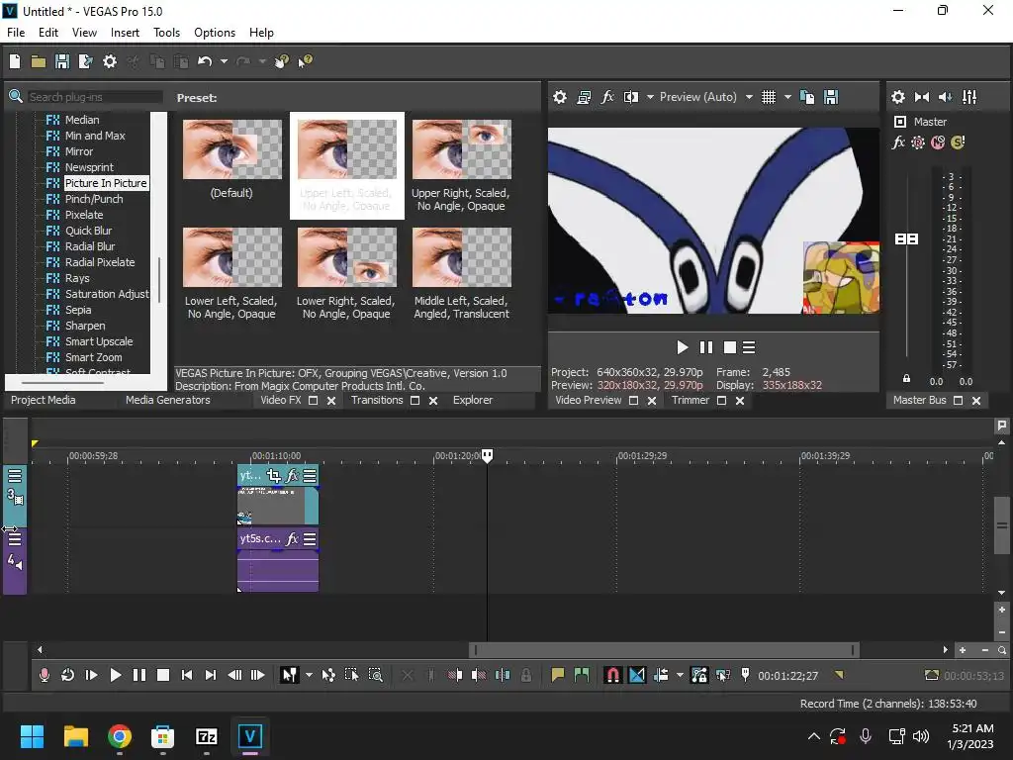Switch to Project Media tab
The image size is (1013, 760).
(44, 400)
